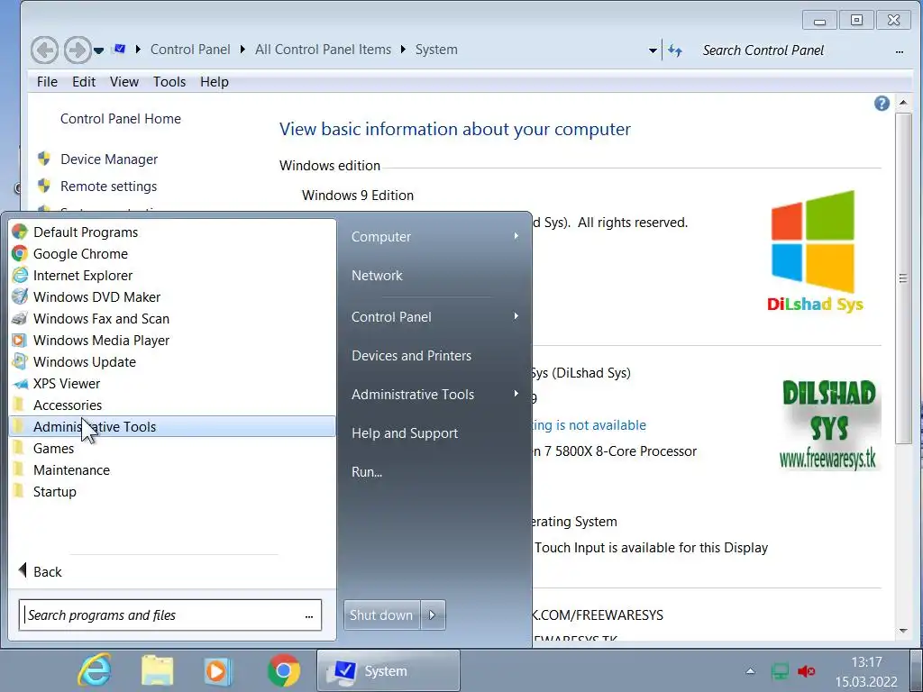Start Windows DVD Maker
Image resolution: width=923 pixels, height=692 pixels.
(172, 297)
